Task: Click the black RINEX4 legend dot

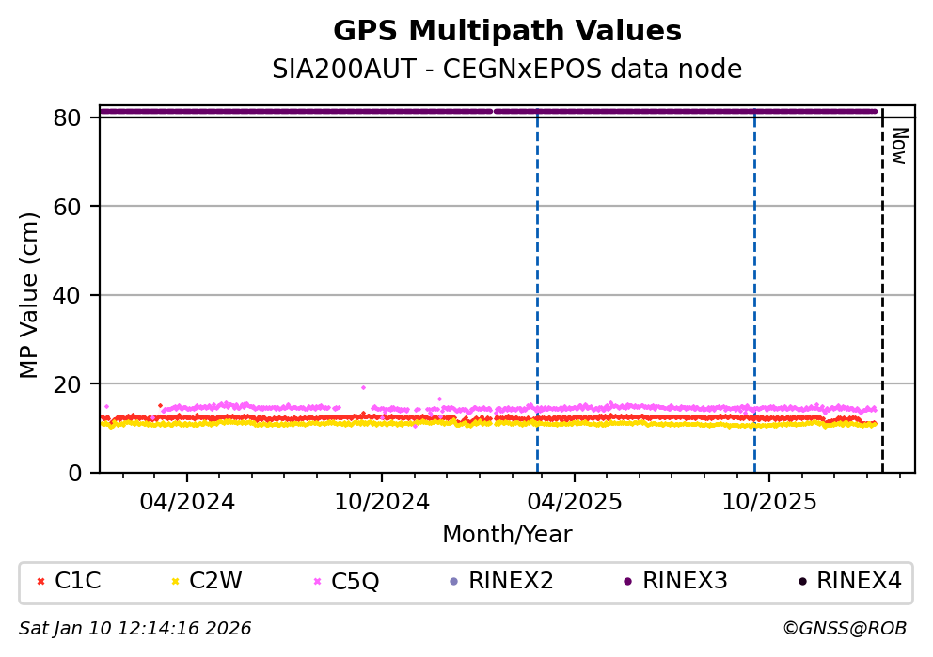Action: click(801, 582)
